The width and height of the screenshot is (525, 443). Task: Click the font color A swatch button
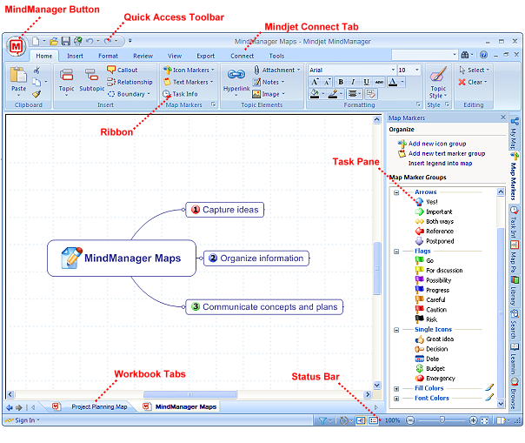tap(393, 82)
